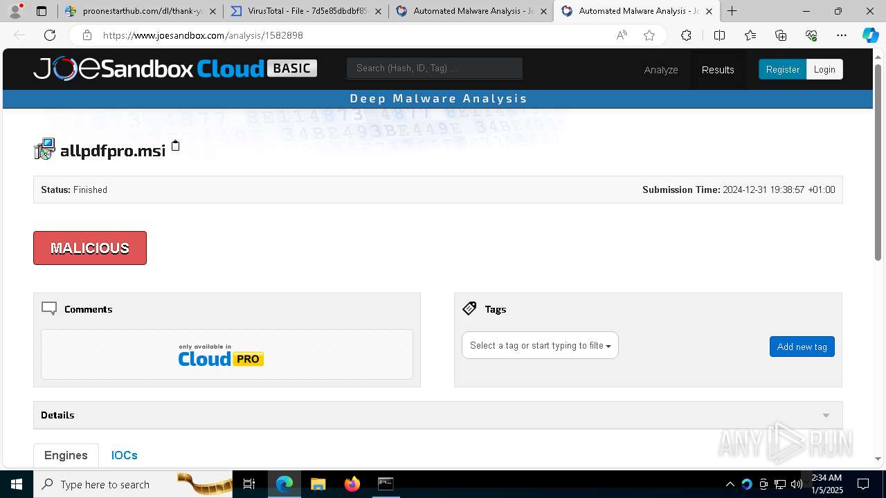Viewport: 886px width, 498px height.
Task: Click the Login button
Action: coord(824,69)
